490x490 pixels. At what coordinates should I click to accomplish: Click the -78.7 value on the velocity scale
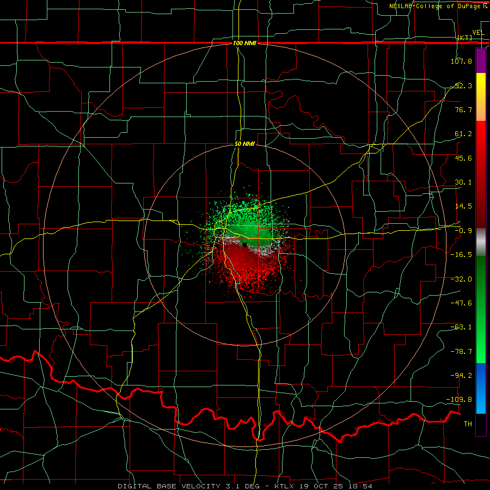tap(461, 352)
